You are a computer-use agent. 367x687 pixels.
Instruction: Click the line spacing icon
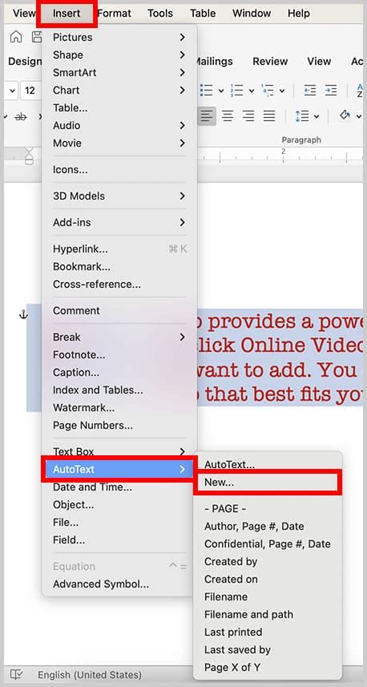pyautogui.click(x=302, y=116)
